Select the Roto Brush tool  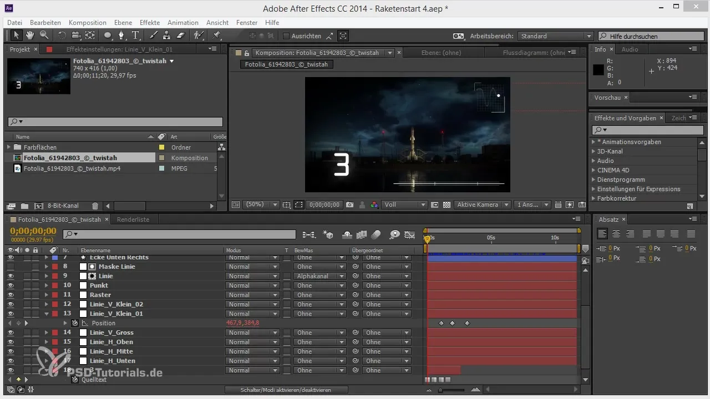point(199,35)
